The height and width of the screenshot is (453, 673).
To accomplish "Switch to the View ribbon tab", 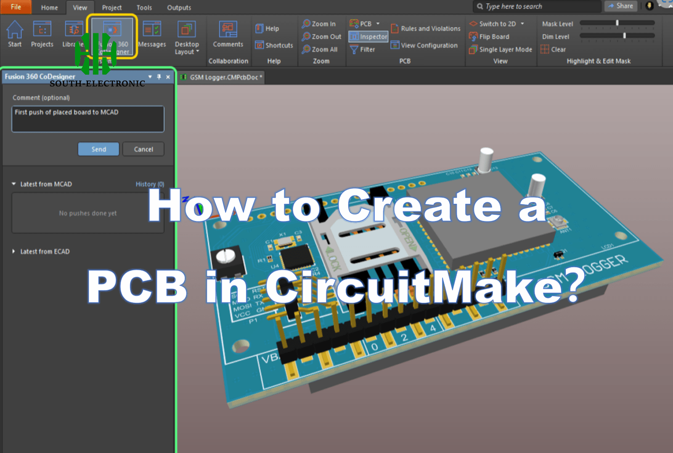I will [x=80, y=8].
